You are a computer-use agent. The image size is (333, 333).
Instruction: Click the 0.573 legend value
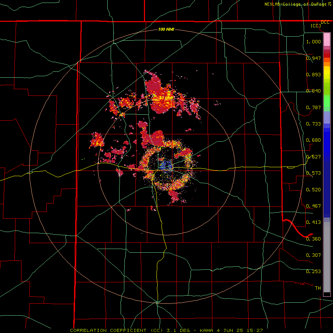click(313, 173)
